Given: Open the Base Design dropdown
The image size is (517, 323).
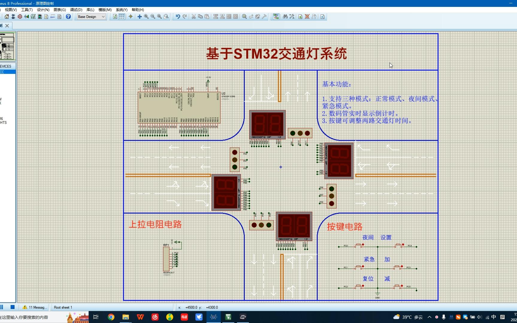Looking at the screenshot, I should point(103,17).
